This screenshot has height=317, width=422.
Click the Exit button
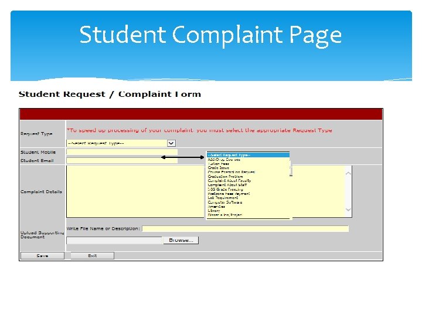[93, 255]
